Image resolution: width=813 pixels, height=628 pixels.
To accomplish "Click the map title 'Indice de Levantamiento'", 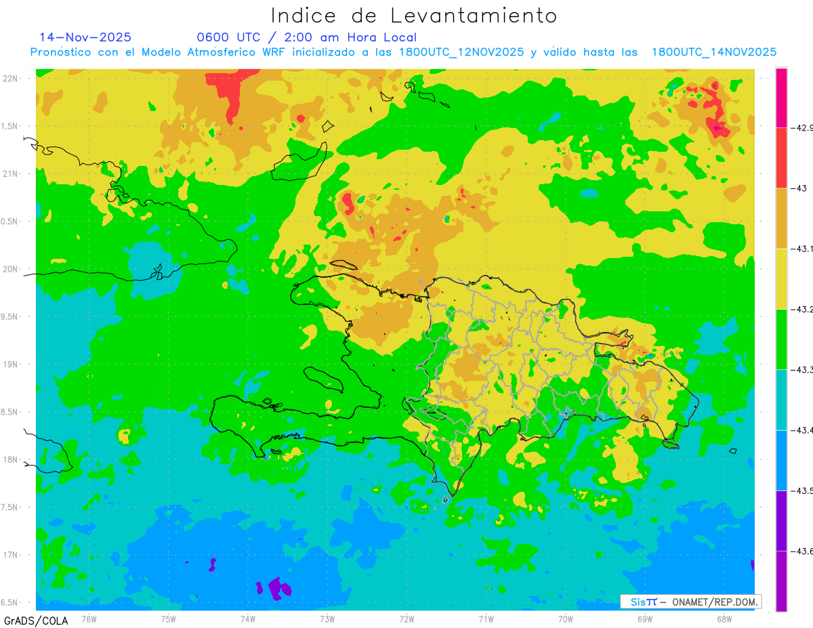I will 414,16.
